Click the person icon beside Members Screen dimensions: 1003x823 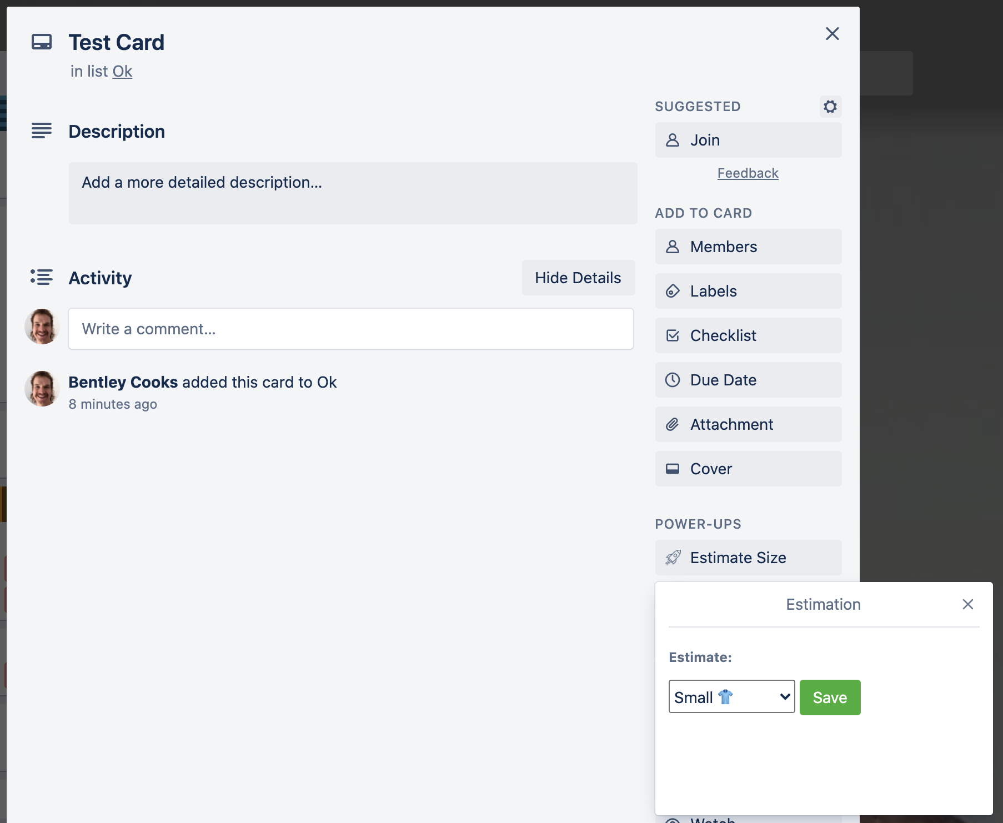(673, 247)
